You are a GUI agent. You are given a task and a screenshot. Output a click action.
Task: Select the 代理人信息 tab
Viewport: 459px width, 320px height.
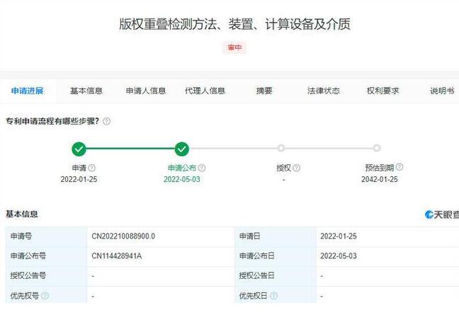coord(205,91)
